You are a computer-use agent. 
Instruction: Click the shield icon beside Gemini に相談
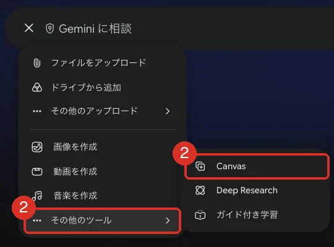[x=50, y=28]
